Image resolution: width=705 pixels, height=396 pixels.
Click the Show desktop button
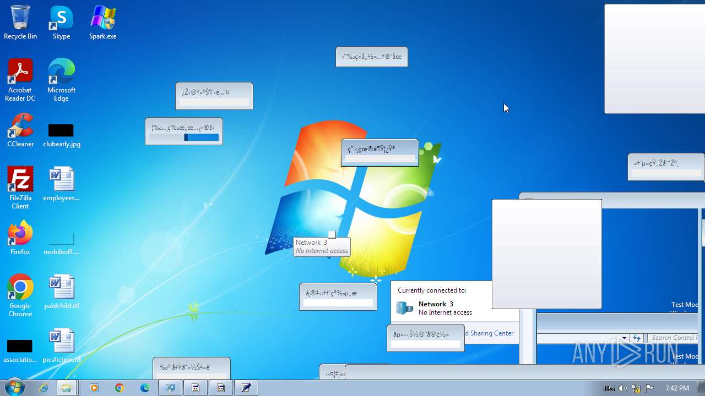point(701,388)
